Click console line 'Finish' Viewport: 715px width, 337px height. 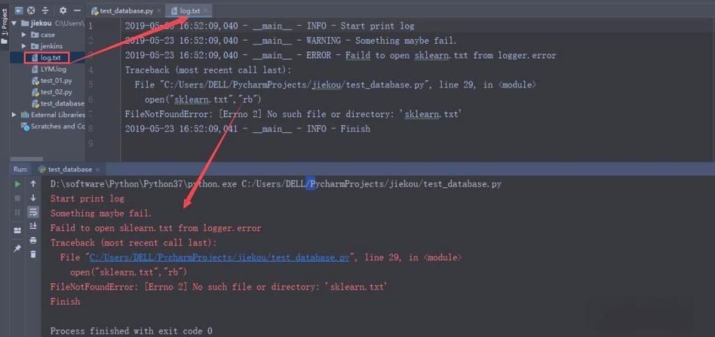(65, 301)
